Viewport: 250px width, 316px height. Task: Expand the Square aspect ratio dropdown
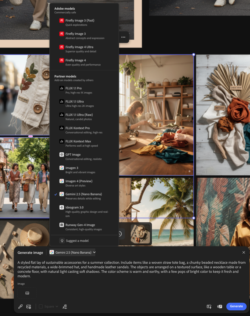click(x=51, y=307)
